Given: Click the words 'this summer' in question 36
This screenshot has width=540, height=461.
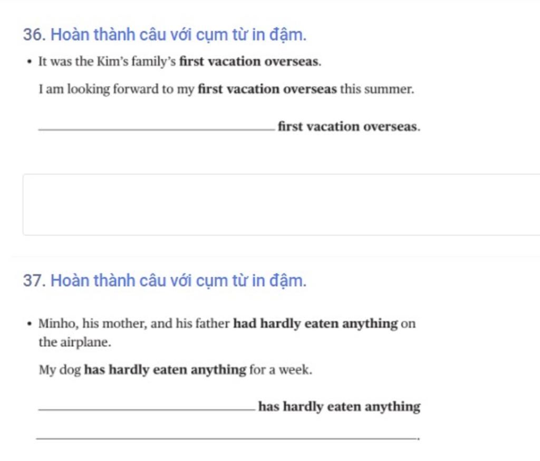Looking at the screenshot, I should [377, 89].
